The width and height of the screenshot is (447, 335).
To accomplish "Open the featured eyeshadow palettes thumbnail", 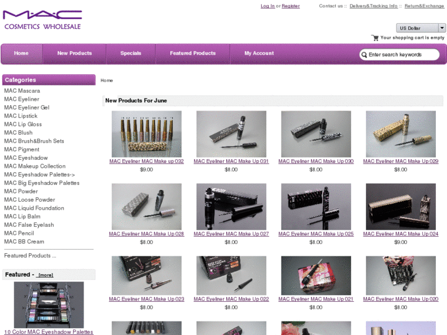I will point(49,305).
